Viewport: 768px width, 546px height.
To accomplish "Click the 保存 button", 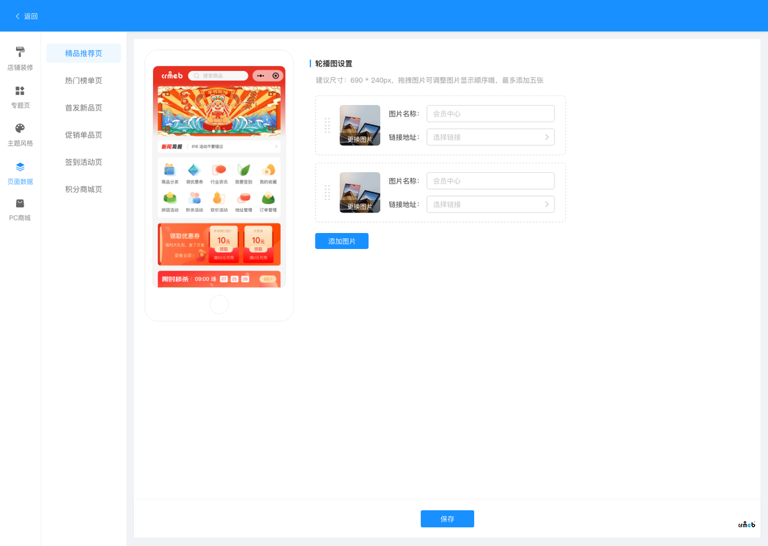I will 447,519.
